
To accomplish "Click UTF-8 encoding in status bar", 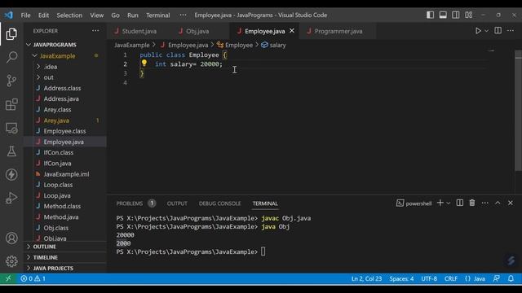I will coord(429,278).
